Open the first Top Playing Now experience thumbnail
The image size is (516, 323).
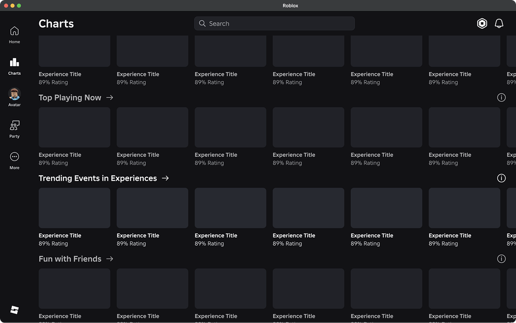tap(74, 127)
